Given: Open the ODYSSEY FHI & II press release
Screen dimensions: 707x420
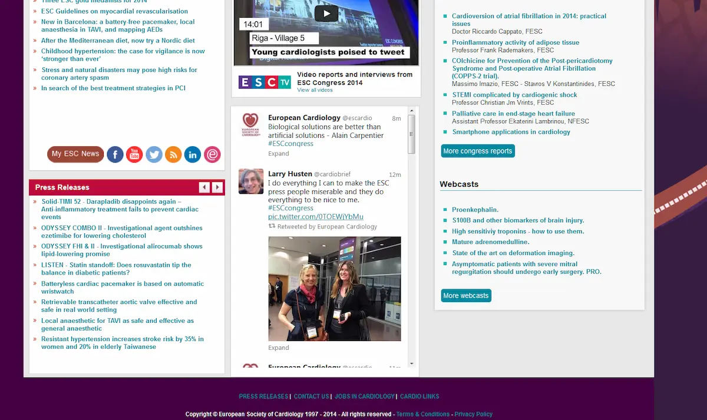Looking at the screenshot, I should click(x=122, y=250).
